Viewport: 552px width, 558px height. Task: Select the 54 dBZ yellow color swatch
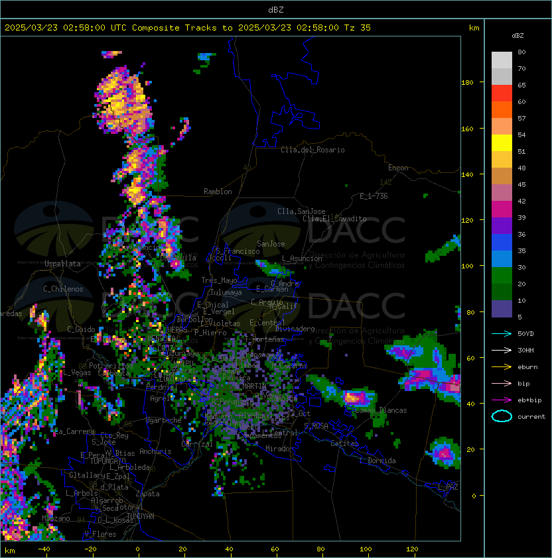(502, 143)
